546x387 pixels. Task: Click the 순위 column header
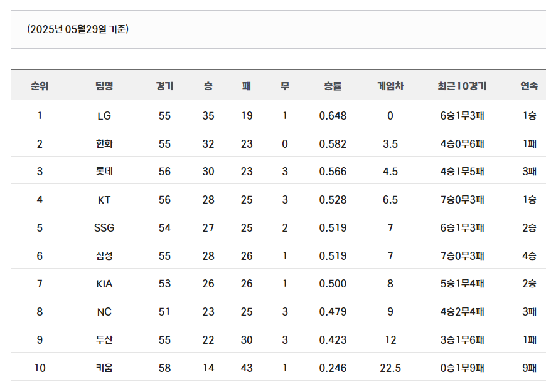pyautogui.click(x=40, y=86)
